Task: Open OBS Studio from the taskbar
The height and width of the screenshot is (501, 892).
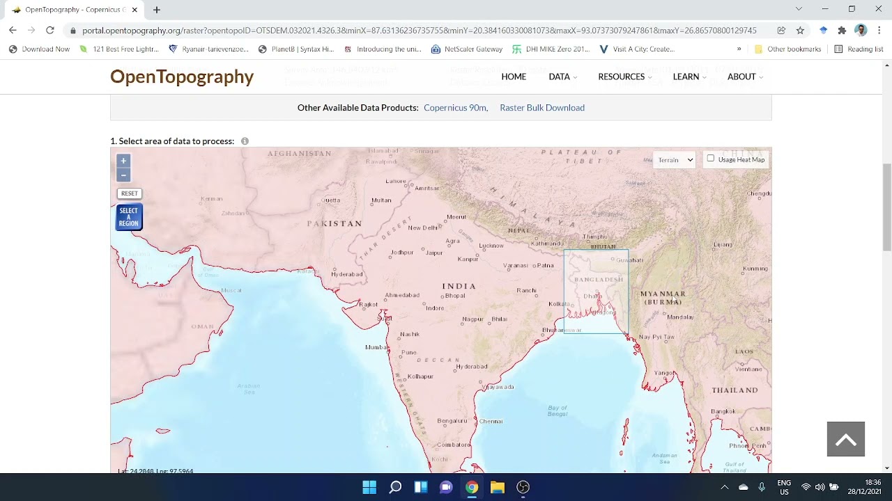Action: coord(523,487)
